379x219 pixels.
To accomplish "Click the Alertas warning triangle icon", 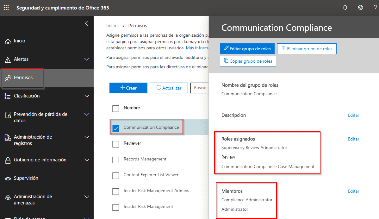I will (8, 59).
